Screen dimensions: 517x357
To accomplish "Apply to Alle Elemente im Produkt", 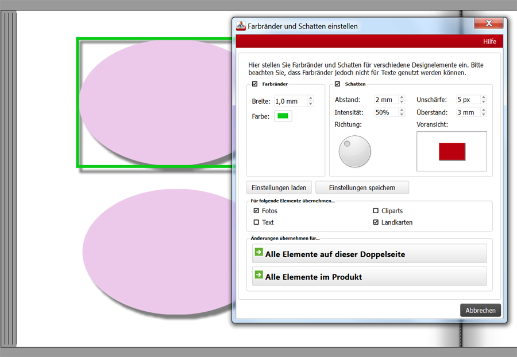I will click(x=369, y=276).
